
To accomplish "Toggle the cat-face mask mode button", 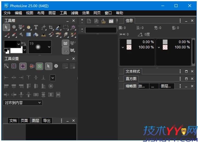I will [65, 43].
